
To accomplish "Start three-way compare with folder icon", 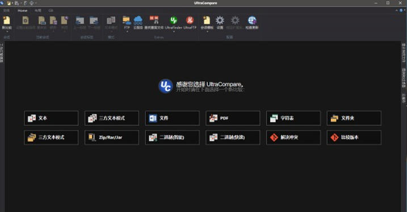I will click(x=51, y=137).
